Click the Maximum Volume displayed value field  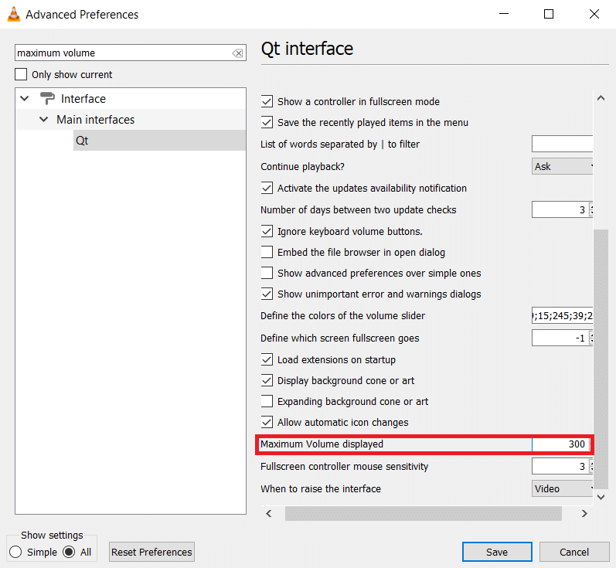point(560,444)
